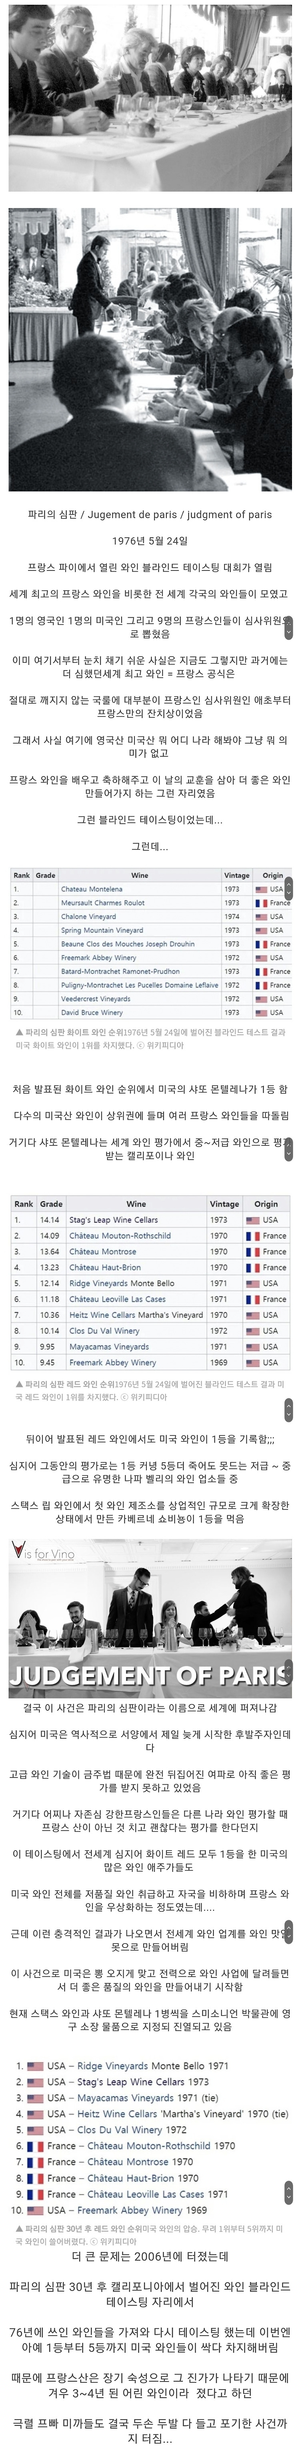Click the USA flag next to Chateau Montelena

click(x=262, y=889)
